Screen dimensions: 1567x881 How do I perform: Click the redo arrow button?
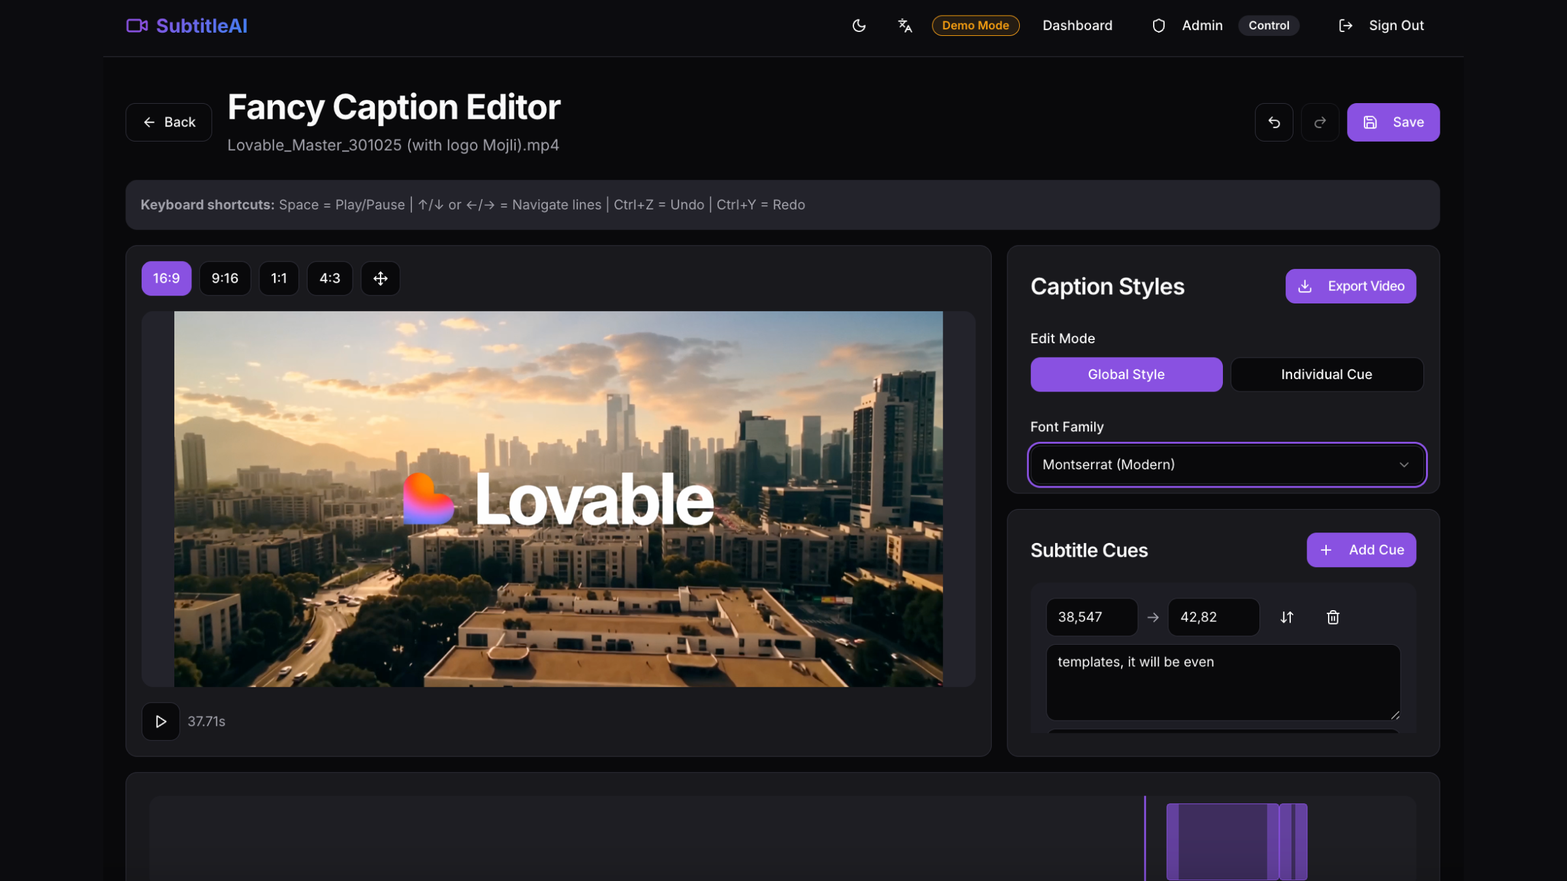pos(1320,122)
